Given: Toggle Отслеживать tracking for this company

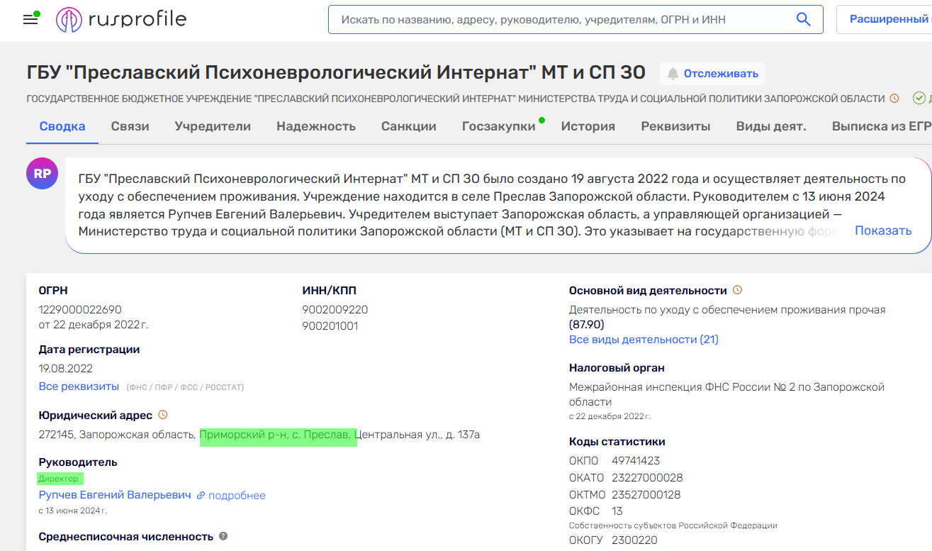Looking at the screenshot, I should pos(712,74).
